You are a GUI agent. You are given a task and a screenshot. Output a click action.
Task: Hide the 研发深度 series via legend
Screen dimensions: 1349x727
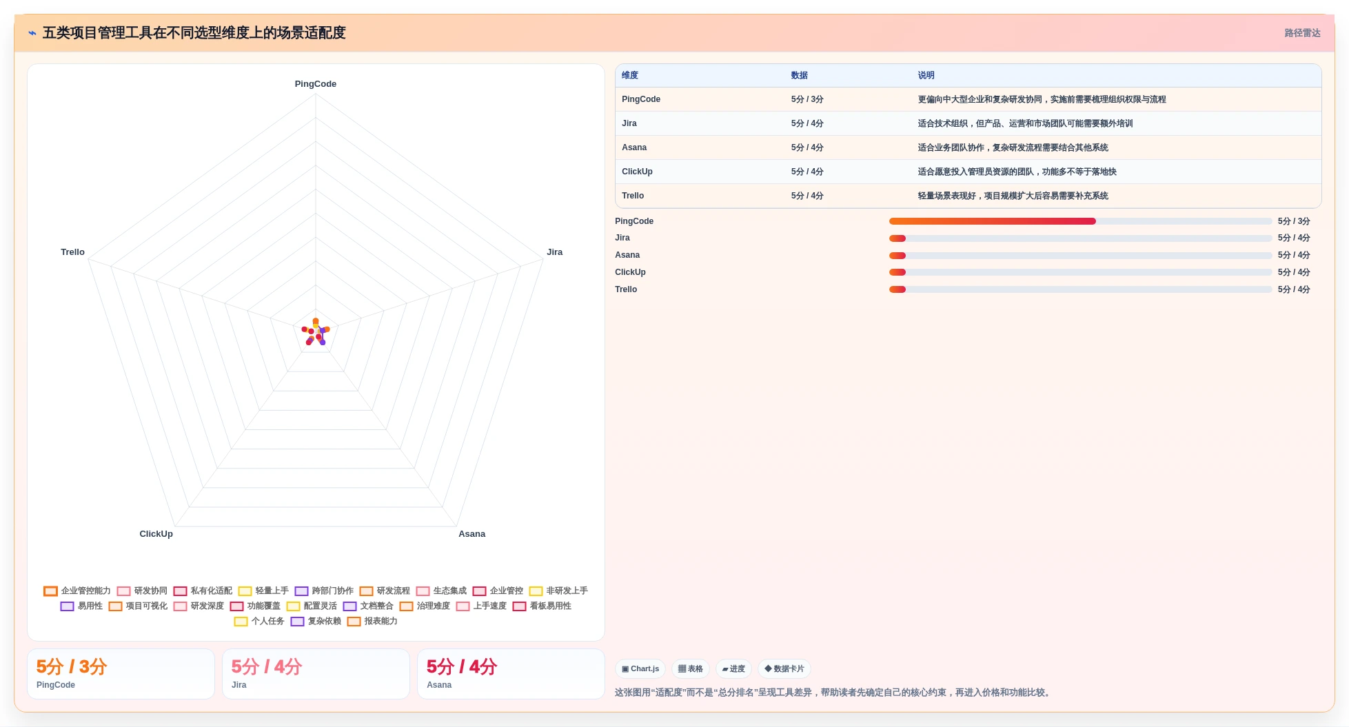[199, 606]
